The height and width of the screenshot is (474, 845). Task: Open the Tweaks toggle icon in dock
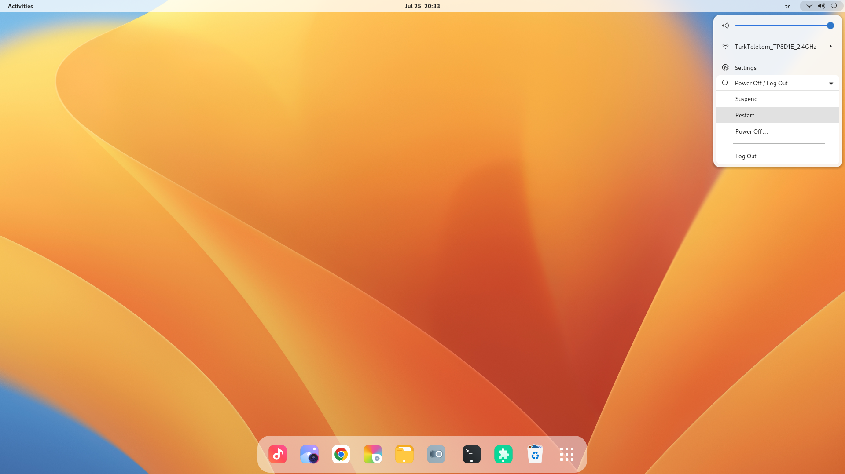(x=436, y=454)
